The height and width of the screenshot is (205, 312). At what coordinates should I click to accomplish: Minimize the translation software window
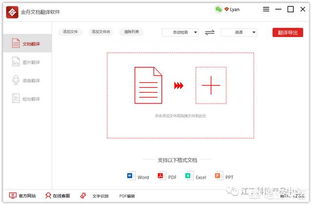pyautogui.click(x=278, y=9)
